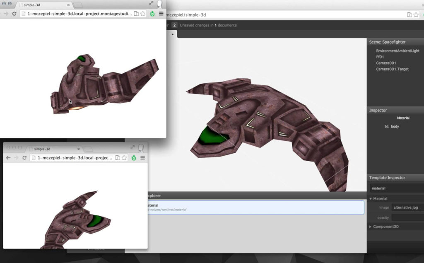
Task: Reload the bottom-left browser window page
Action: click(24, 158)
